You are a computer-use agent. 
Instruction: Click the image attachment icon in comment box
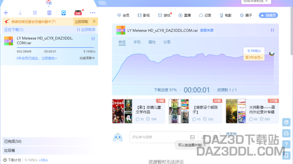[x=192, y=137]
